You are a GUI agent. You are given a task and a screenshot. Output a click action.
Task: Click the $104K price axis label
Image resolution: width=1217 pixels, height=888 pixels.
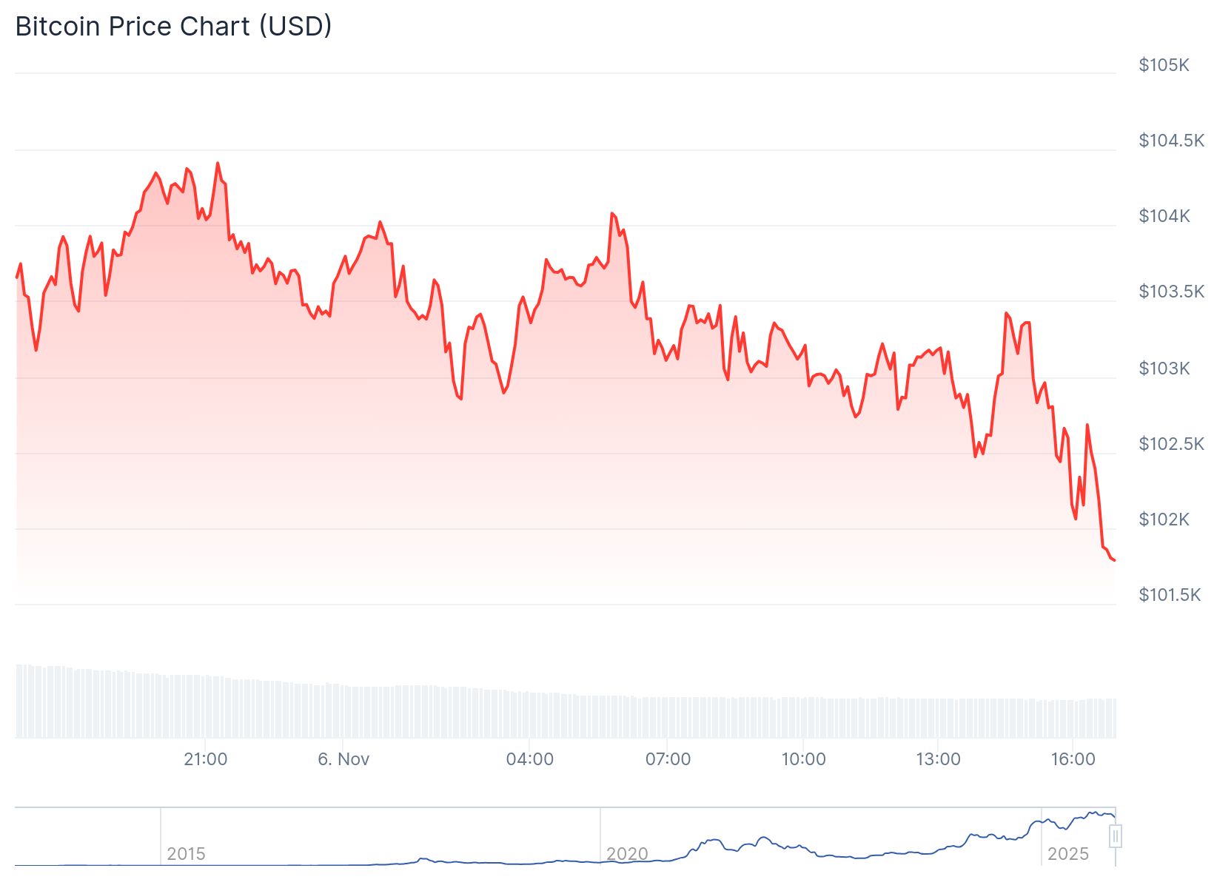(1164, 216)
